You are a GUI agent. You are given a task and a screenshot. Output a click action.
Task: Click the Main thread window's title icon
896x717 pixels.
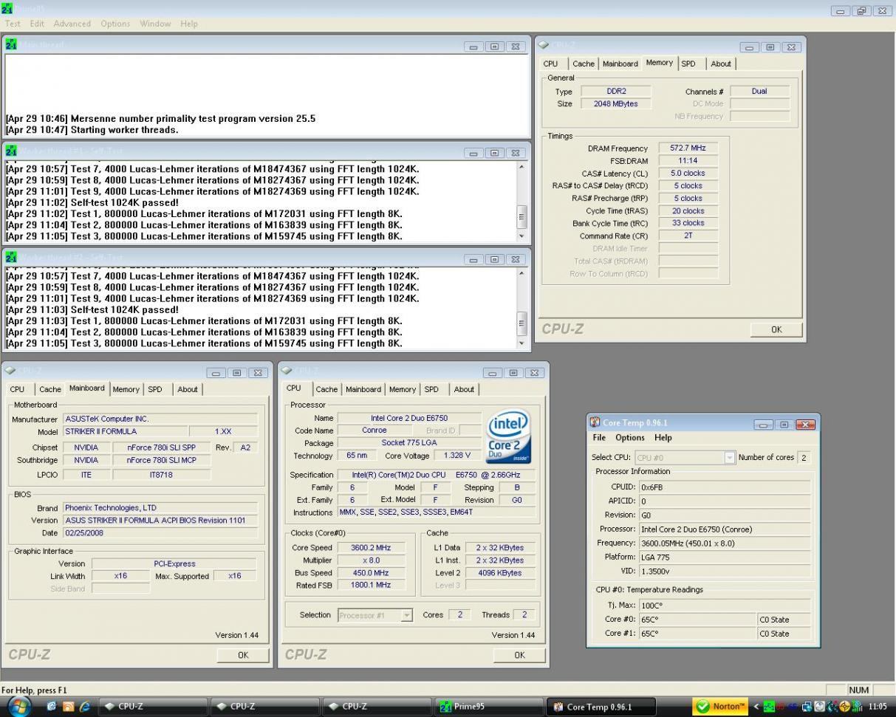point(11,45)
